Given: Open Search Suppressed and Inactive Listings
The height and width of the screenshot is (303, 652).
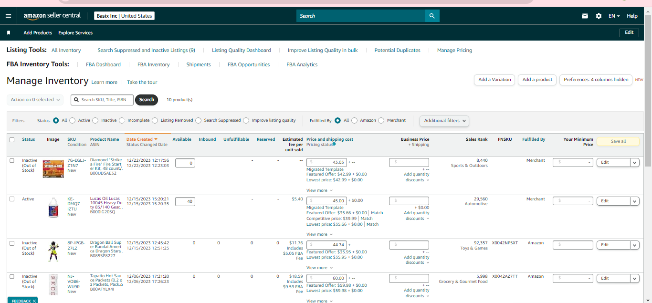Looking at the screenshot, I should pyautogui.click(x=146, y=50).
